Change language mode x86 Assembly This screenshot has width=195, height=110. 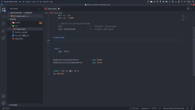pos(173,108)
